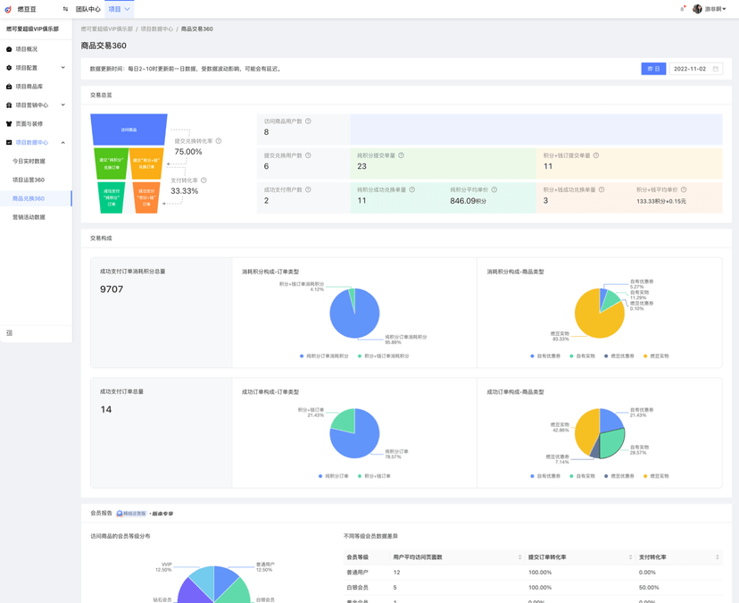This screenshot has width=739, height=603.
Task: Click help icon beside 成功支付用户数
Action: click(x=308, y=189)
